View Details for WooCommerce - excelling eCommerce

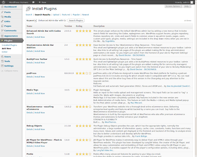point(30,113)
